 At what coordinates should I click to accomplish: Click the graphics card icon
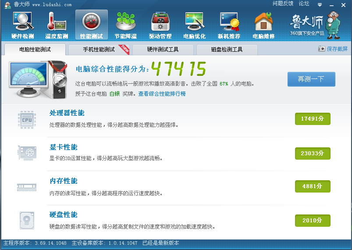click(x=27, y=153)
